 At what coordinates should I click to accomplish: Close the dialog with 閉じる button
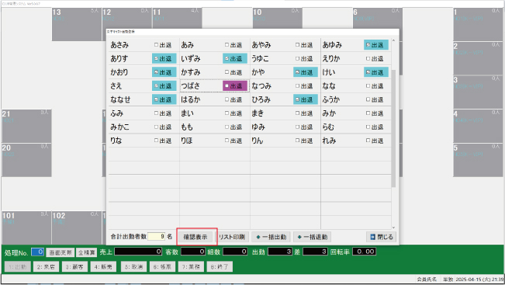[x=382, y=237]
